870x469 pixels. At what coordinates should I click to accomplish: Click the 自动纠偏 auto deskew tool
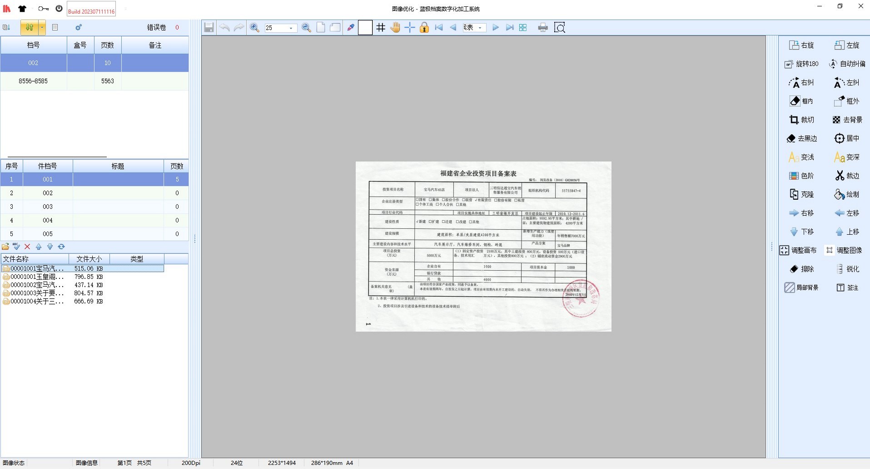[x=847, y=64]
